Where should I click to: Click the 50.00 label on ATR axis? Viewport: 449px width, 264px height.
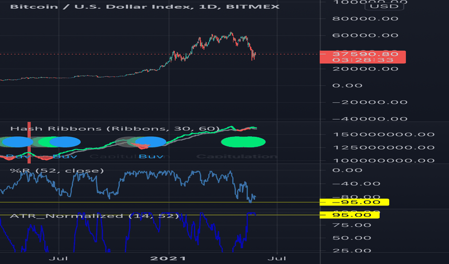coord(352,238)
